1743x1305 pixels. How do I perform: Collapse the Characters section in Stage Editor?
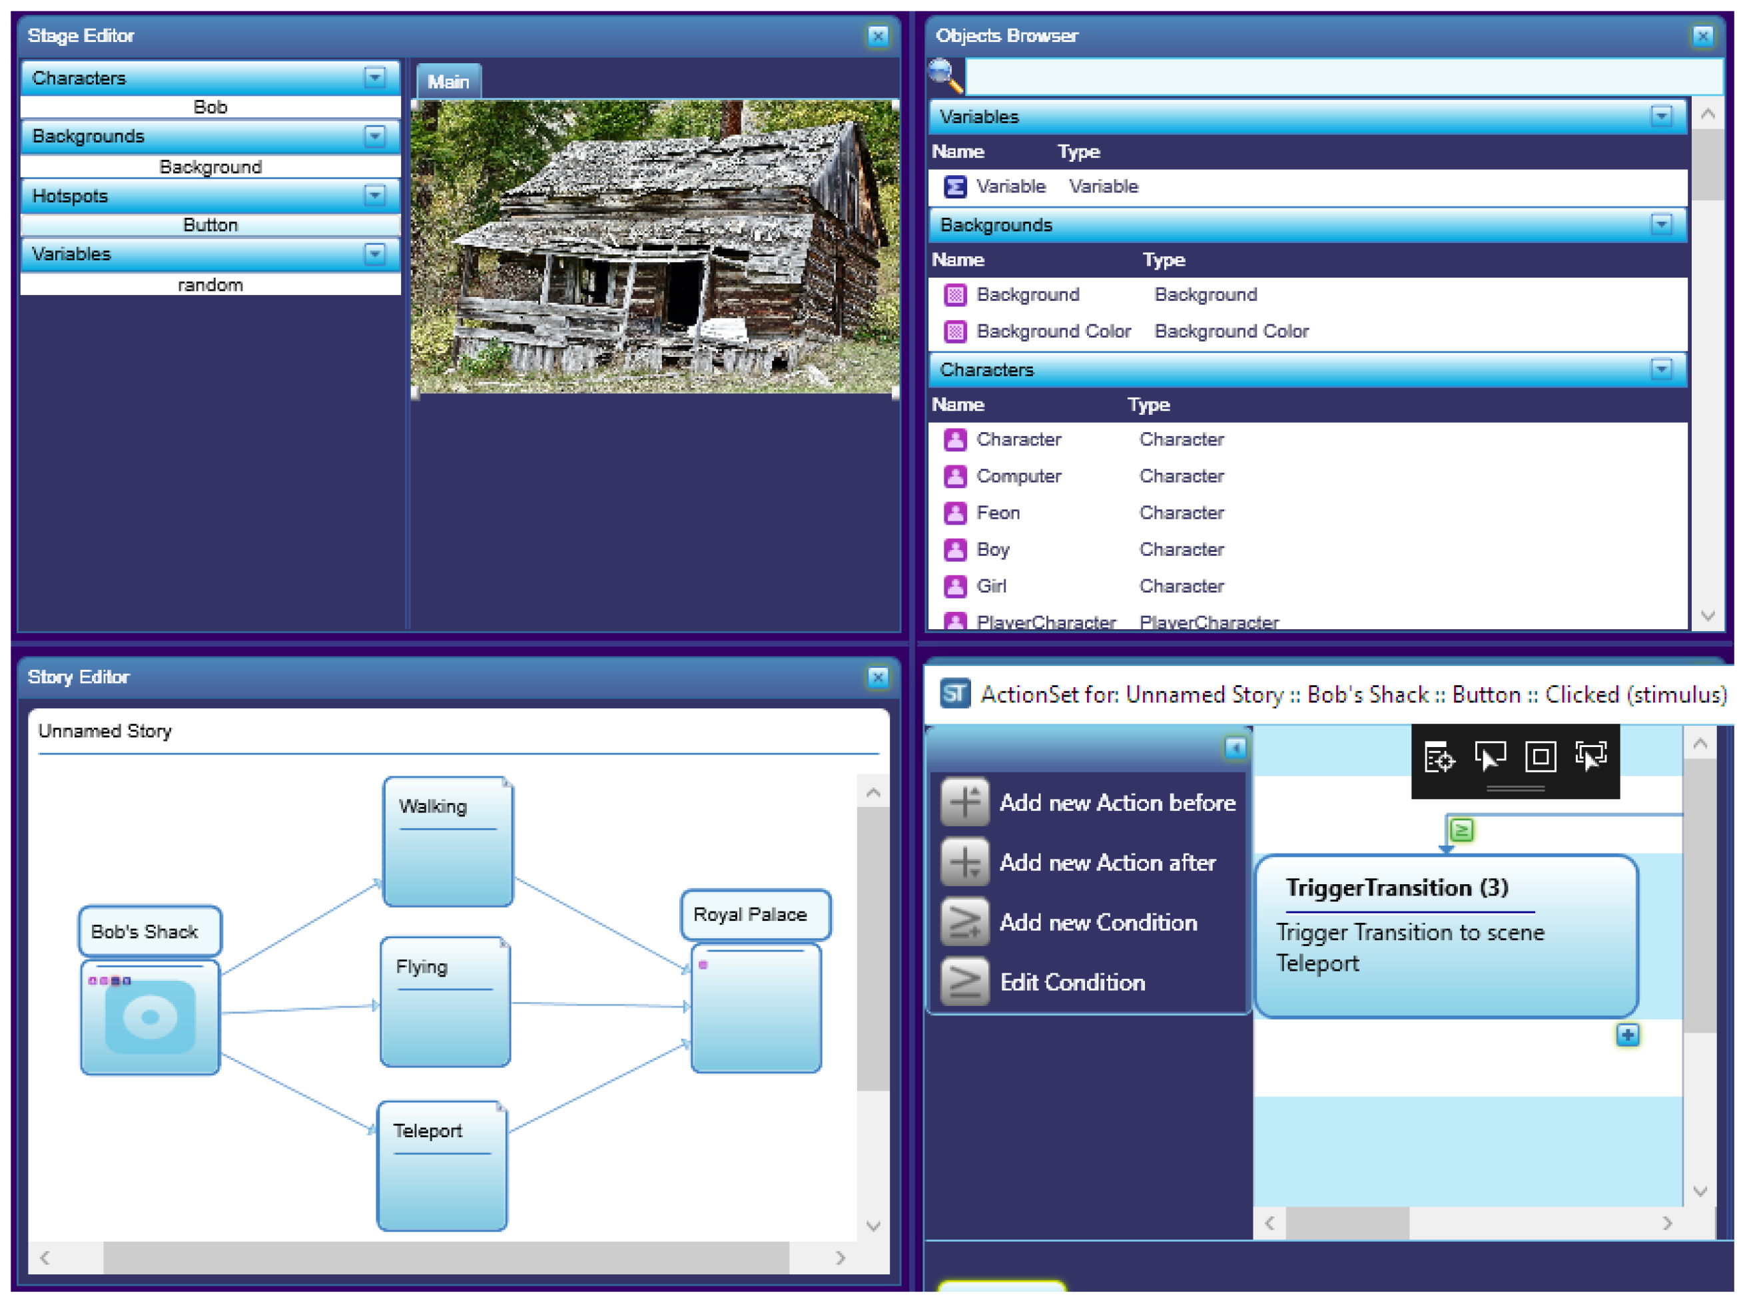pyautogui.click(x=375, y=77)
